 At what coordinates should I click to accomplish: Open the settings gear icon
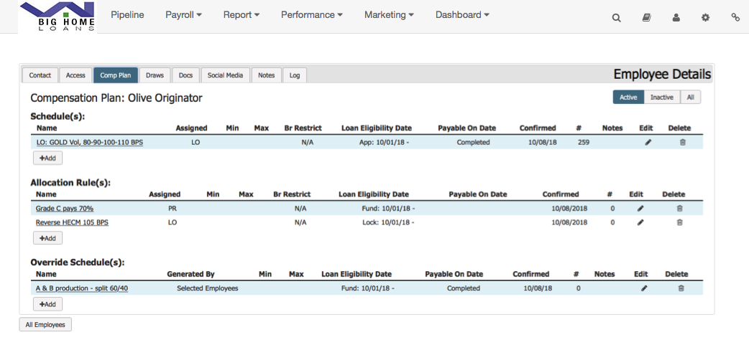coord(706,18)
